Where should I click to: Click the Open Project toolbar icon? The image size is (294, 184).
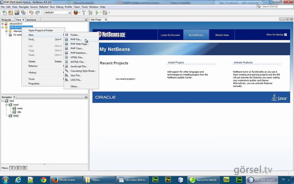(x=17, y=13)
